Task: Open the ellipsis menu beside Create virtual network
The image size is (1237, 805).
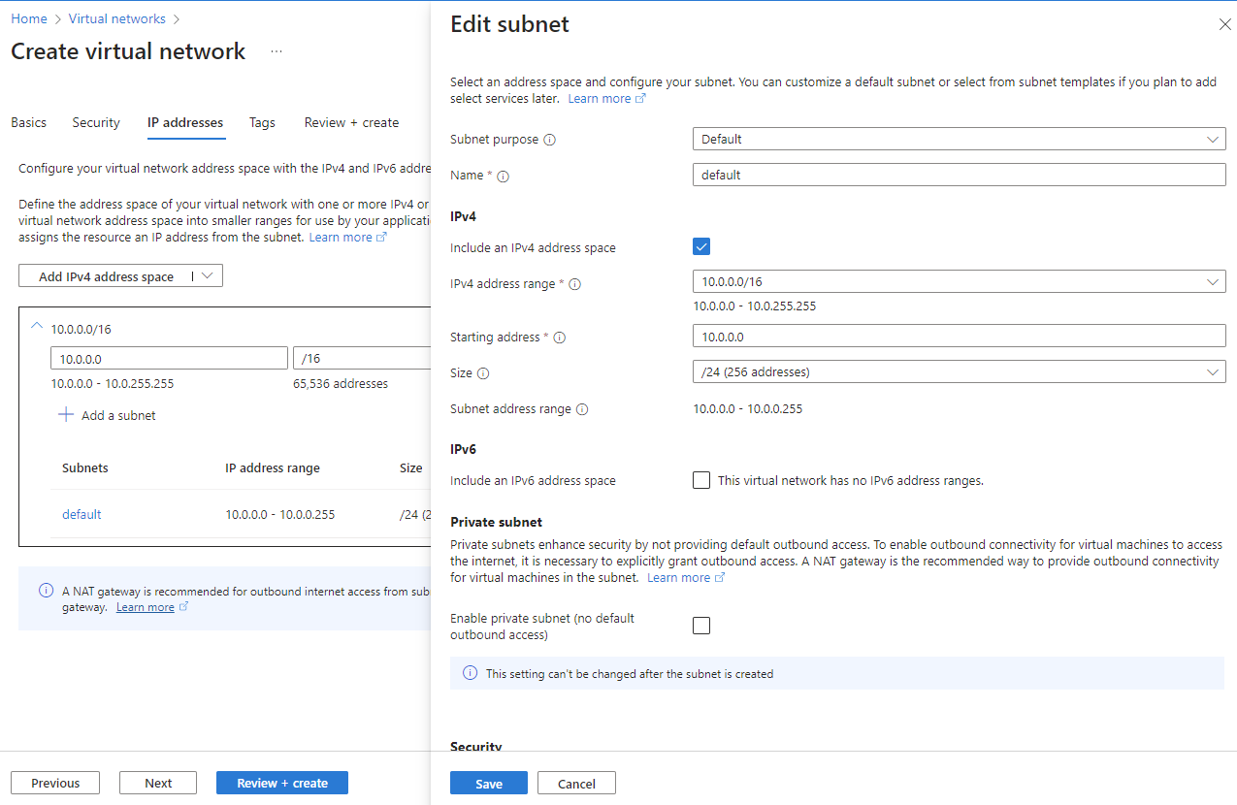Action: click(277, 51)
